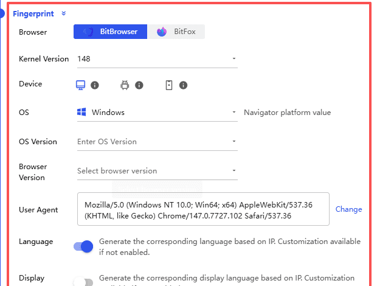Viewport: 377px width, 286px height.
Task: Click the Browser Version label
Action: click(x=33, y=172)
